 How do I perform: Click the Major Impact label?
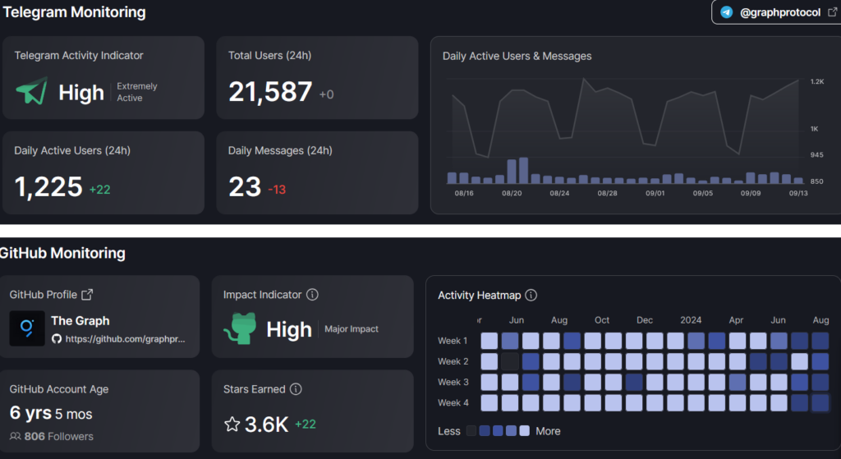point(352,328)
